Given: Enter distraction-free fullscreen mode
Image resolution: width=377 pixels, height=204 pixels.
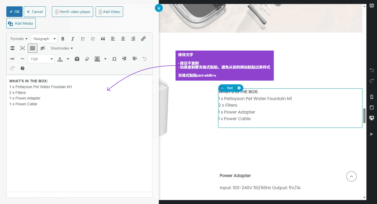Looking at the screenshot, I should pyautogui.click(x=23, y=48).
